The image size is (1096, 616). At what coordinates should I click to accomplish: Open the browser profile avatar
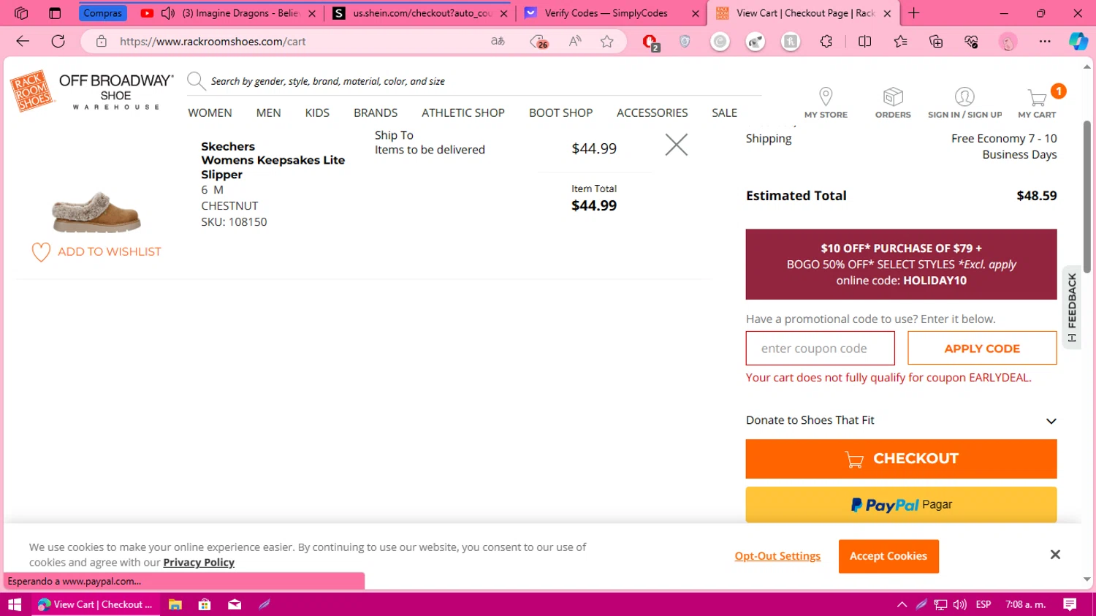[x=1008, y=42]
